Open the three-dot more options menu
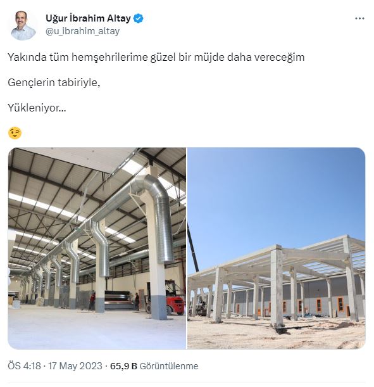The height and width of the screenshot is (387, 374). pyautogui.click(x=359, y=18)
